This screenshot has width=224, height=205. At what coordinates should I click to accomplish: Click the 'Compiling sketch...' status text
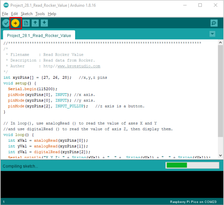coord(20,166)
